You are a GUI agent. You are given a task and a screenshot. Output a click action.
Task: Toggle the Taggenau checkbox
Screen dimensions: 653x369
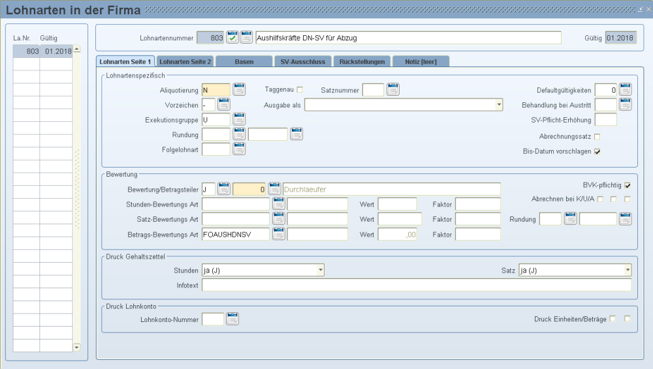point(300,89)
